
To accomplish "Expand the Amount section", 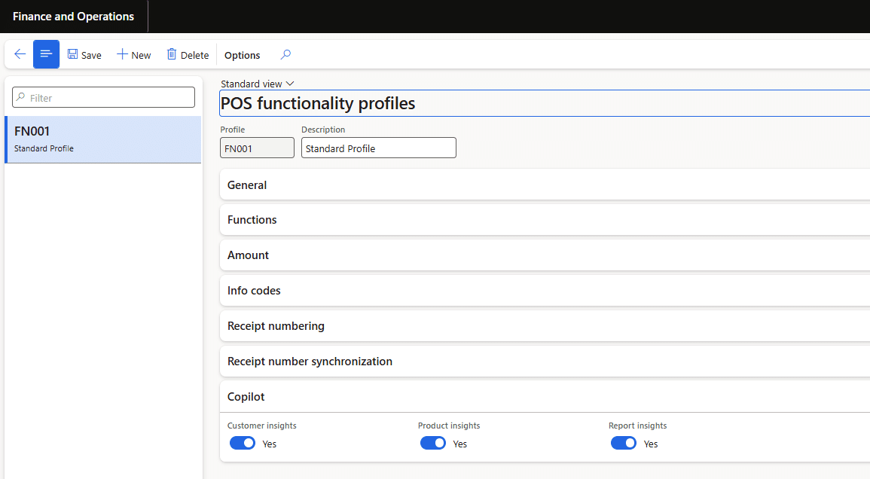I will click(x=249, y=255).
